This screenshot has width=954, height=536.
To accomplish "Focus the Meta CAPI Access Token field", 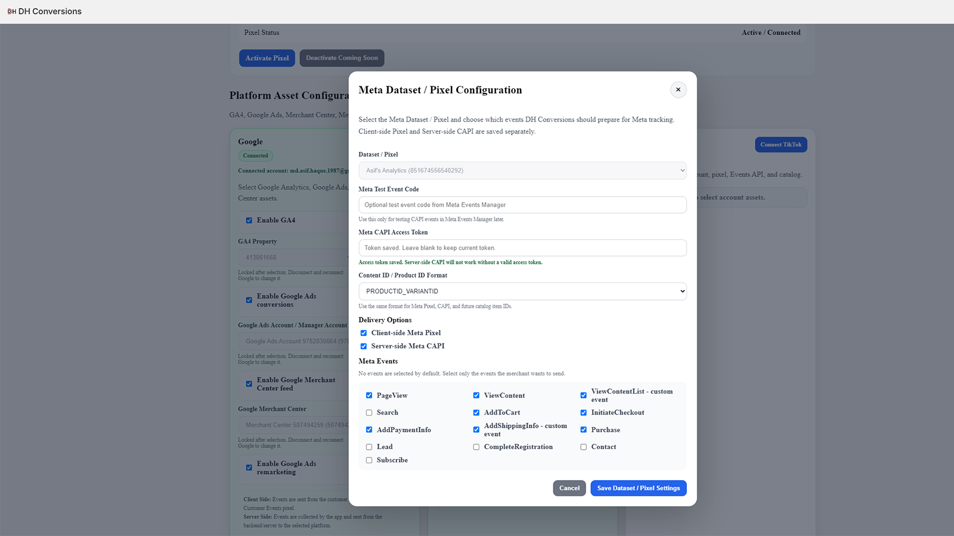I will 522,248.
